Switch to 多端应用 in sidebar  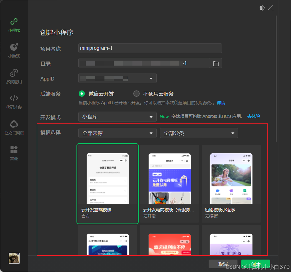tap(14, 76)
